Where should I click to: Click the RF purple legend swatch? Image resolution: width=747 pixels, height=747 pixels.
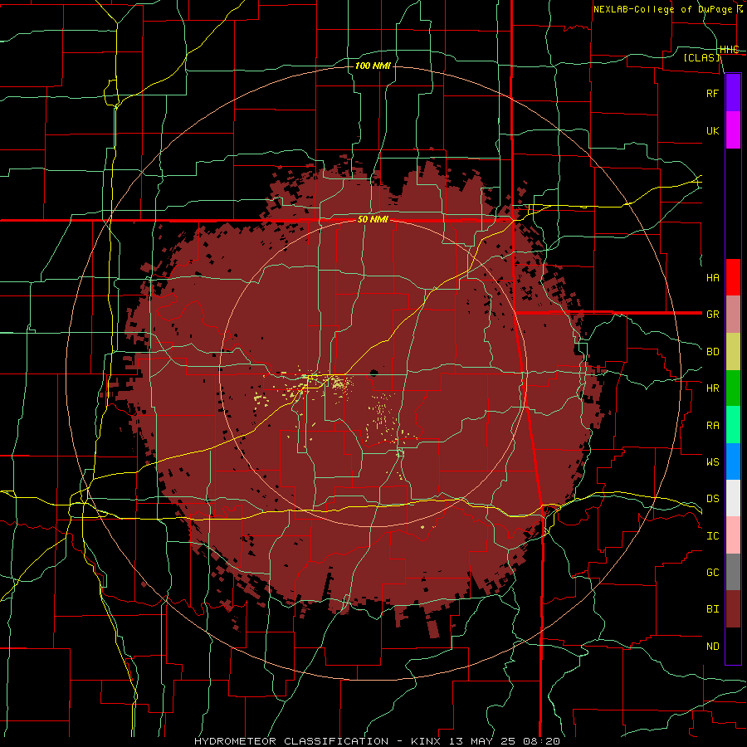733,93
